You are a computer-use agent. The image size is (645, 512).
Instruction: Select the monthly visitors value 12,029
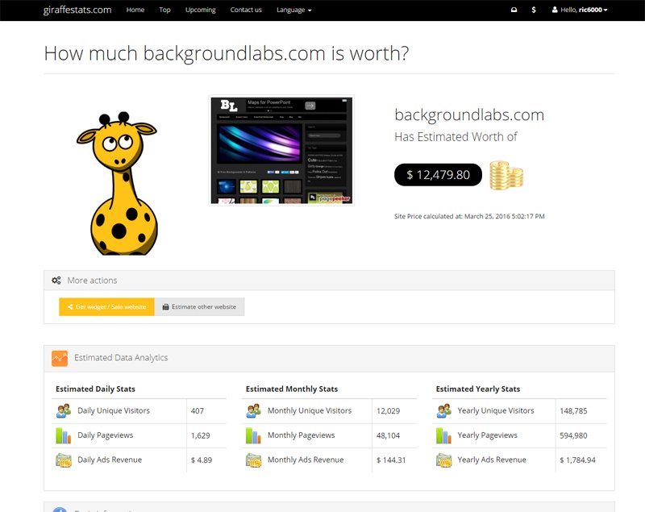(388, 411)
